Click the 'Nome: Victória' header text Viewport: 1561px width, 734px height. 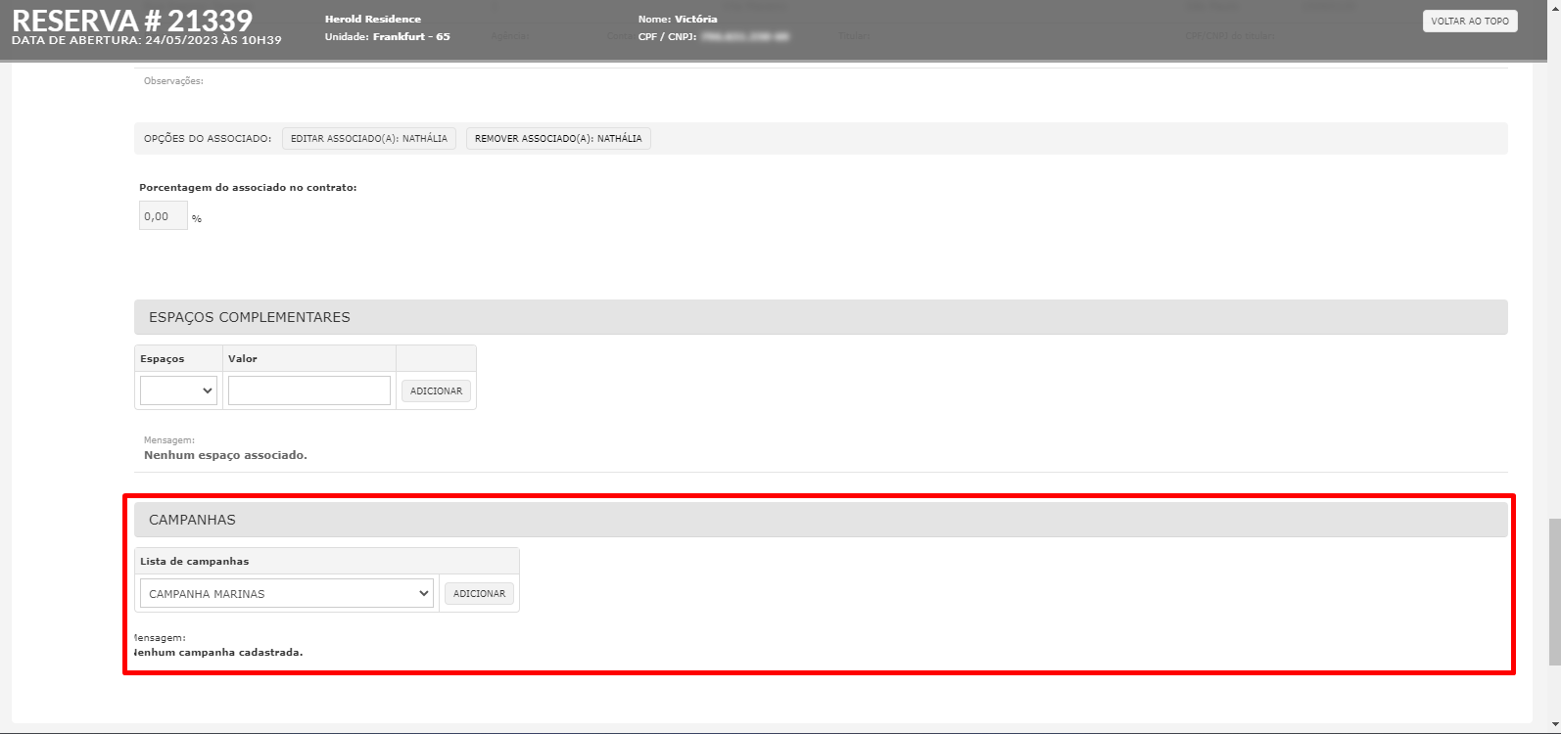click(x=678, y=19)
